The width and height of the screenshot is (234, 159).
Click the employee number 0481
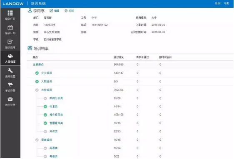tap(95, 17)
